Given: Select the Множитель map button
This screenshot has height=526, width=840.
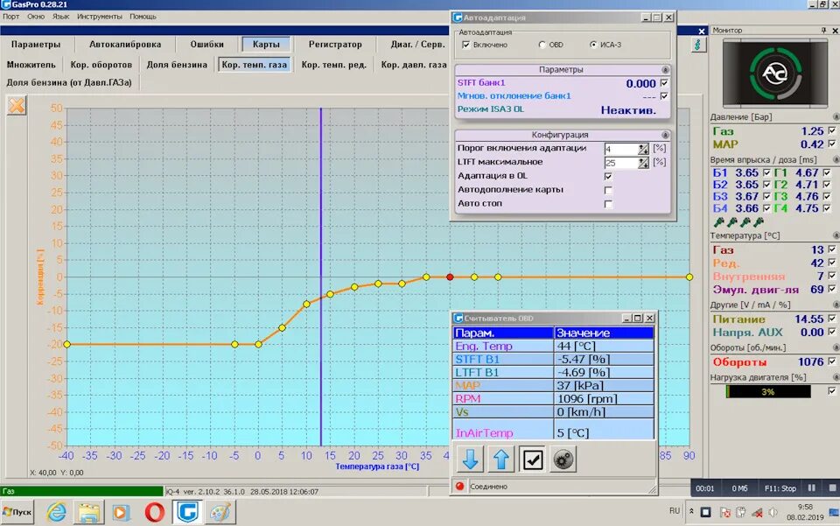Looking at the screenshot, I should pyautogui.click(x=31, y=65).
